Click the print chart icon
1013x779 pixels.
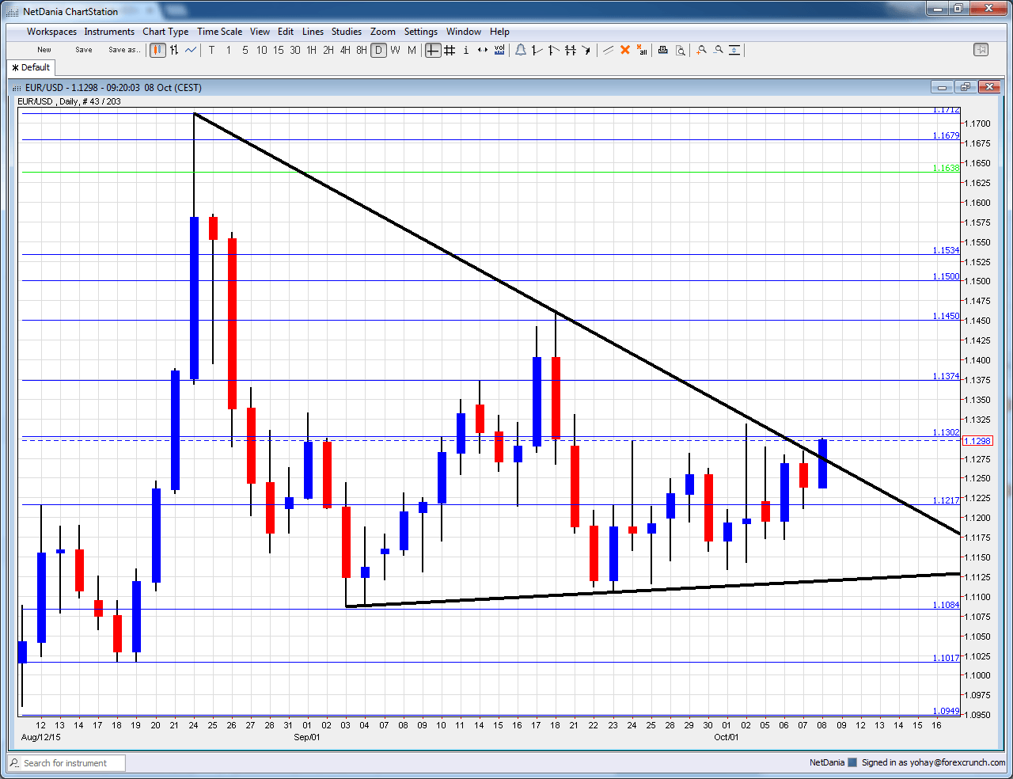(x=663, y=50)
